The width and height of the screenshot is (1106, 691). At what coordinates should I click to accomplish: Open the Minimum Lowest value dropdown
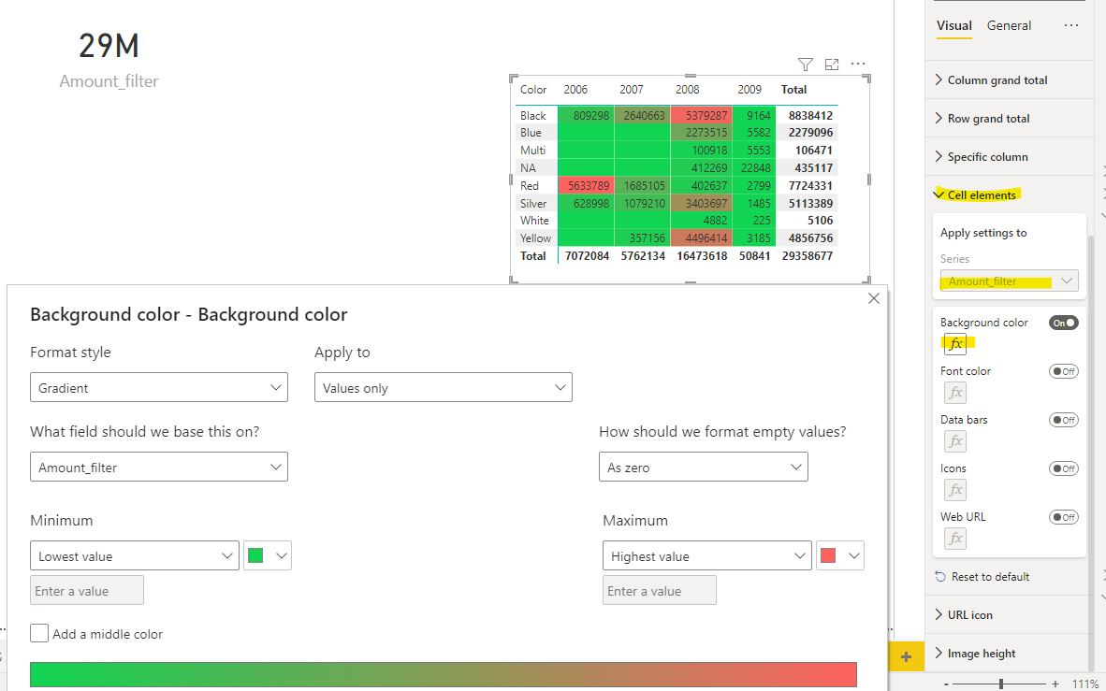tap(134, 555)
